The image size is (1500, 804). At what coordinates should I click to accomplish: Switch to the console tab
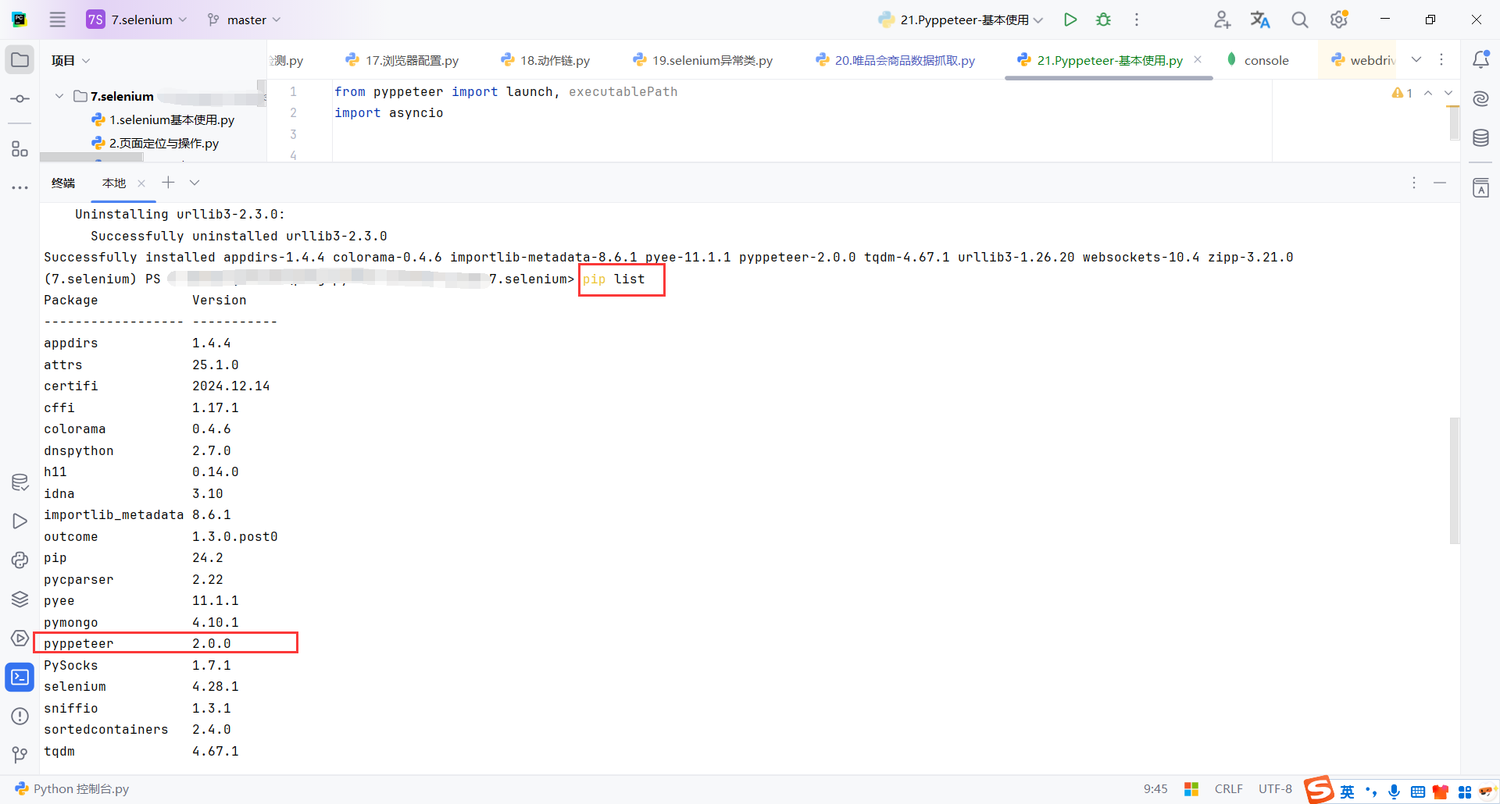[1258, 60]
